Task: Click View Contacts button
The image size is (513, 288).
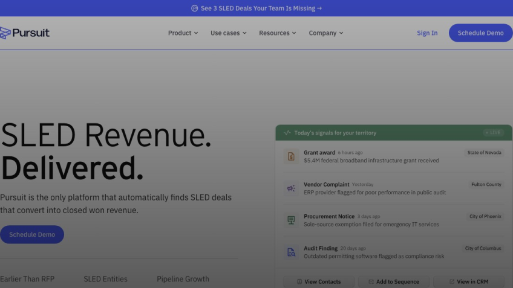Action: 319,282
